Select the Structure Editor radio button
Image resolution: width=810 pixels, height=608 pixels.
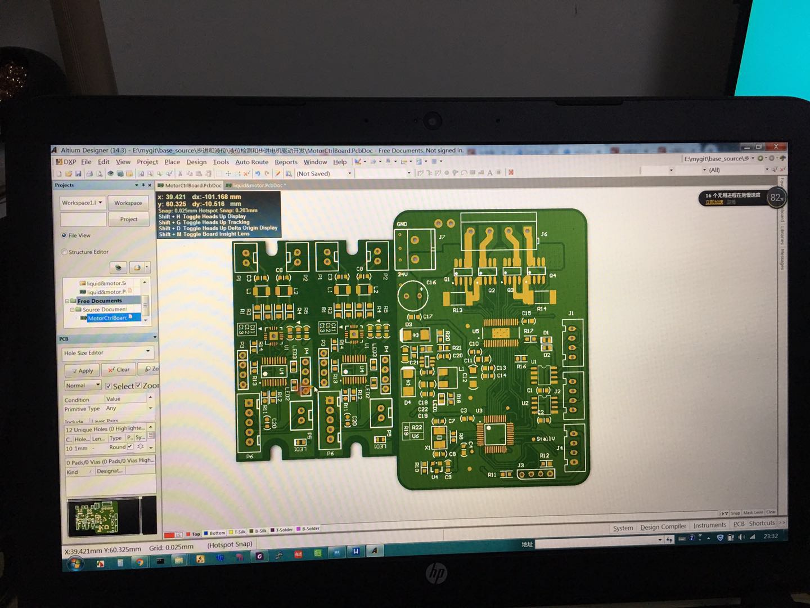[x=64, y=252]
